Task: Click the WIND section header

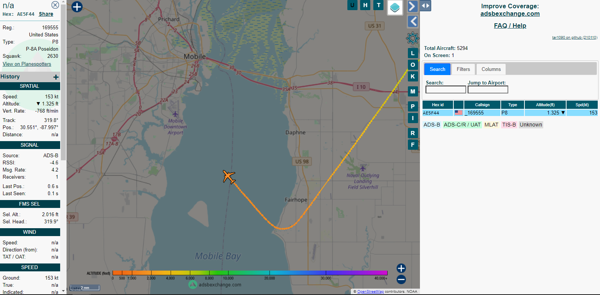Action: tap(30, 232)
